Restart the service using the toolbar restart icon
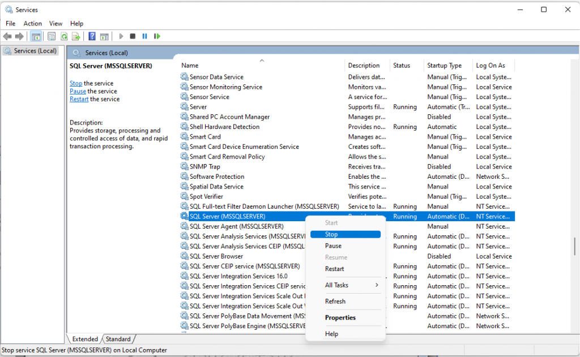This screenshot has height=357, width=580. [157, 36]
